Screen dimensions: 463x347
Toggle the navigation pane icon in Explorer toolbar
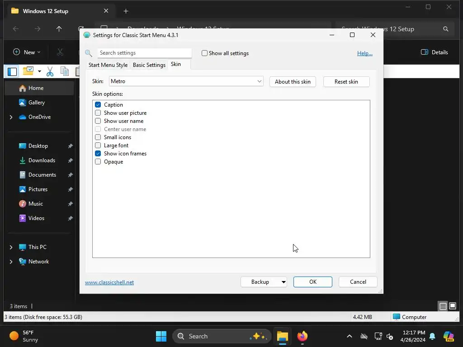point(12,71)
